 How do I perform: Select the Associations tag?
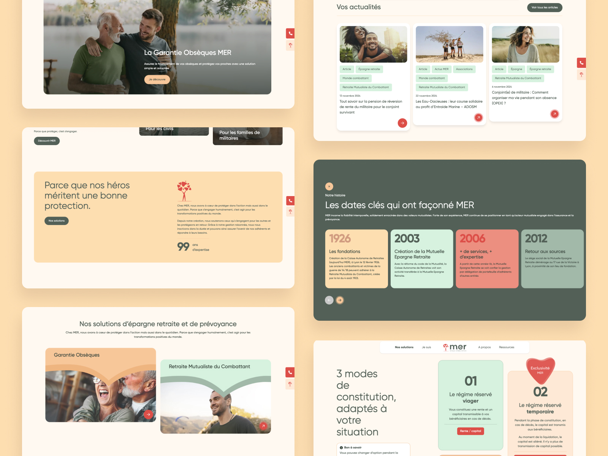coord(464,69)
